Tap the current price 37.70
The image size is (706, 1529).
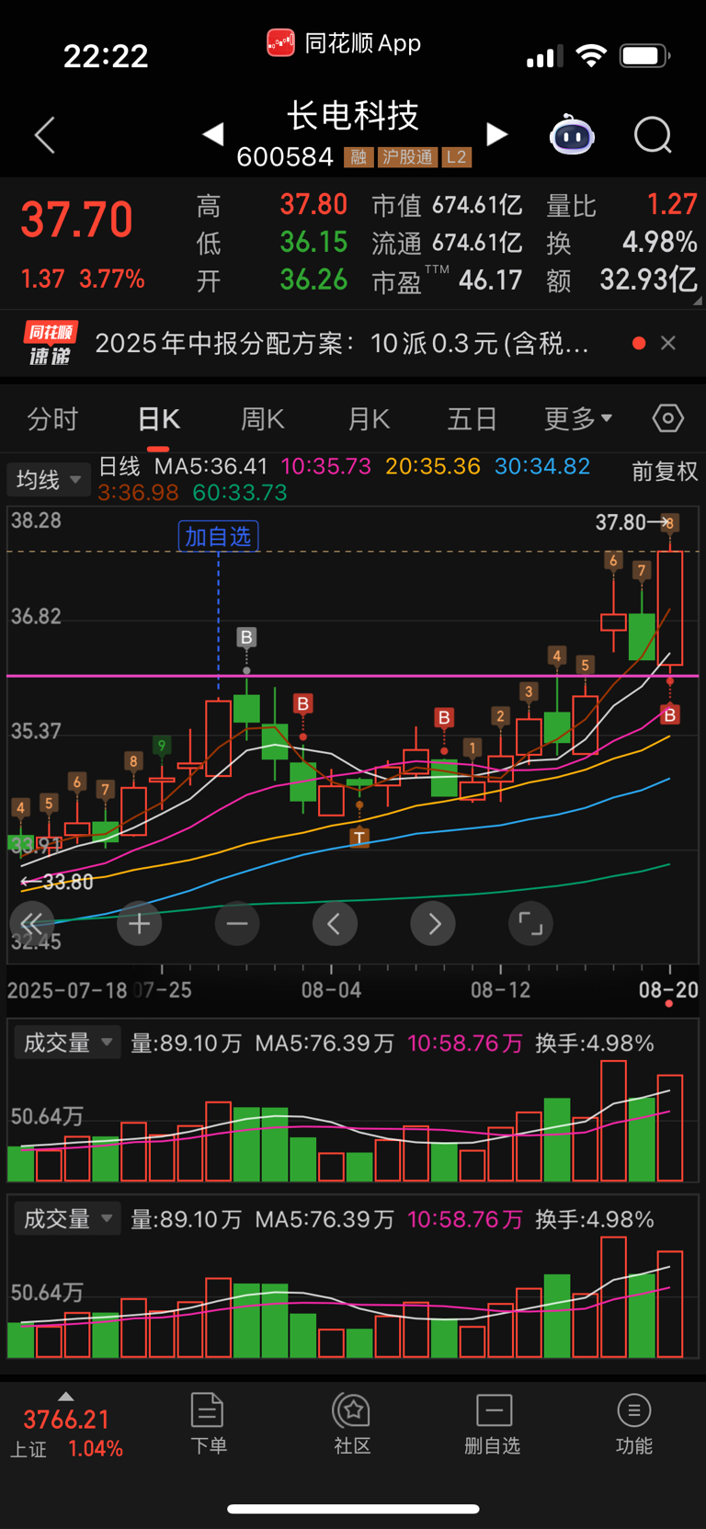[77, 220]
